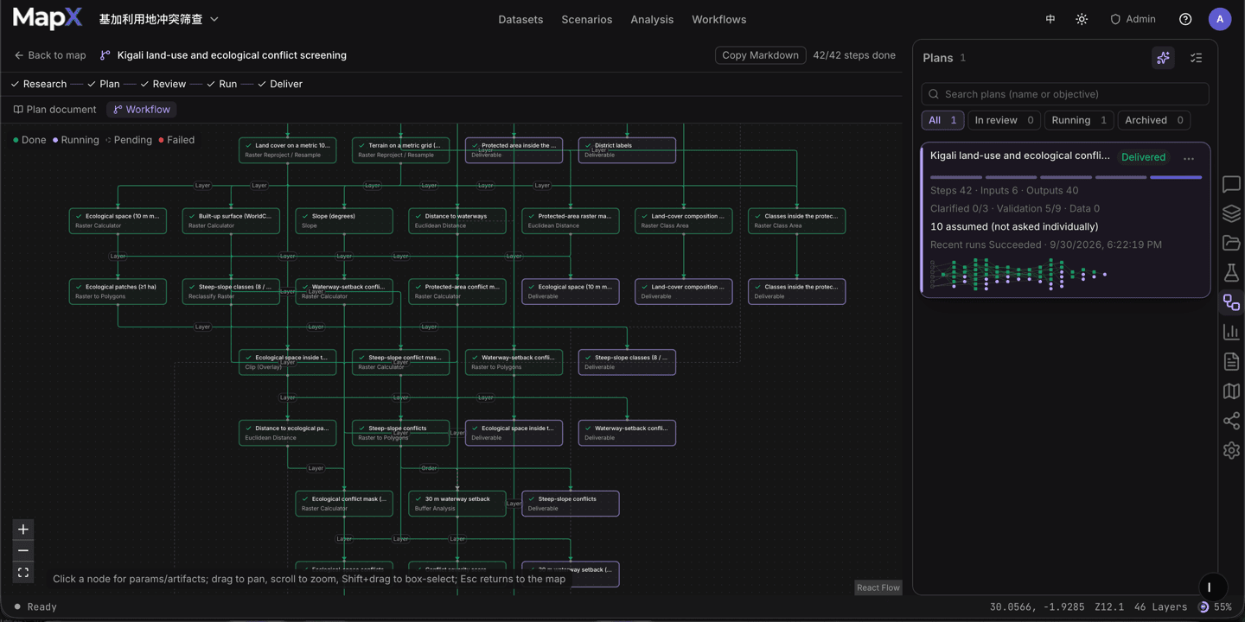Screen dimensions: 1245x622
Task: Select the 30 m waterway setback Buffer node
Action: pyautogui.click(x=457, y=504)
